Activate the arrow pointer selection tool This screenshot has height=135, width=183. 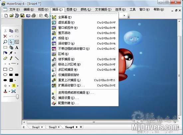[11, 42]
